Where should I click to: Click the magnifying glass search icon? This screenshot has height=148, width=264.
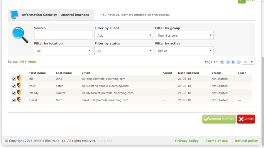click(x=20, y=35)
